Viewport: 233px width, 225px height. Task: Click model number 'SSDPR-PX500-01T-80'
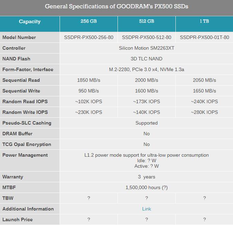(x=204, y=37)
